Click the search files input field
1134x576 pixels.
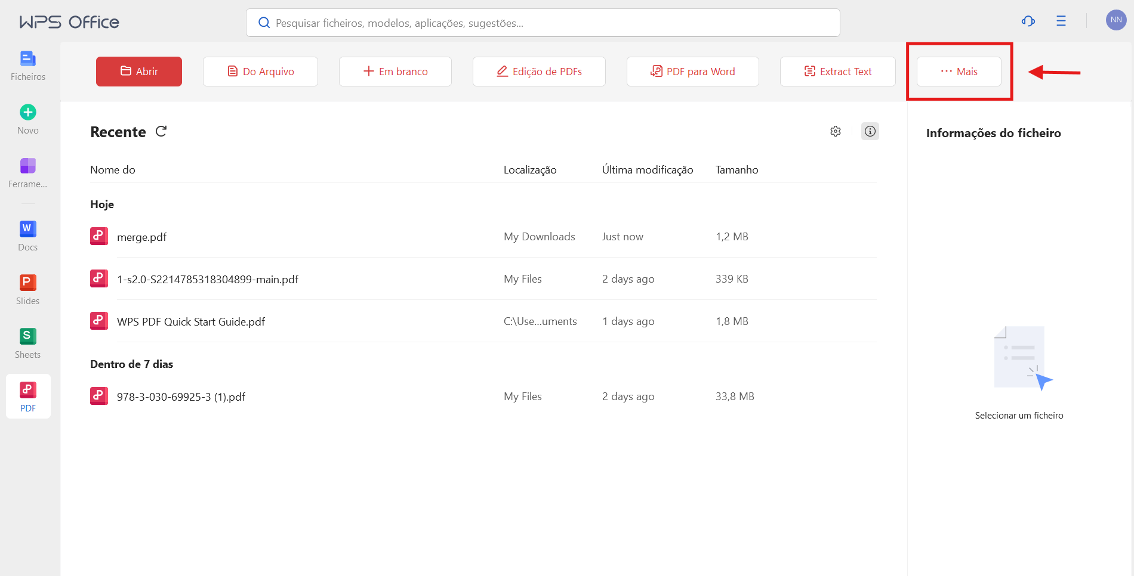(543, 23)
